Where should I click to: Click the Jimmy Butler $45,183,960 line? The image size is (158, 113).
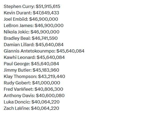pyautogui.click(x=31, y=70)
